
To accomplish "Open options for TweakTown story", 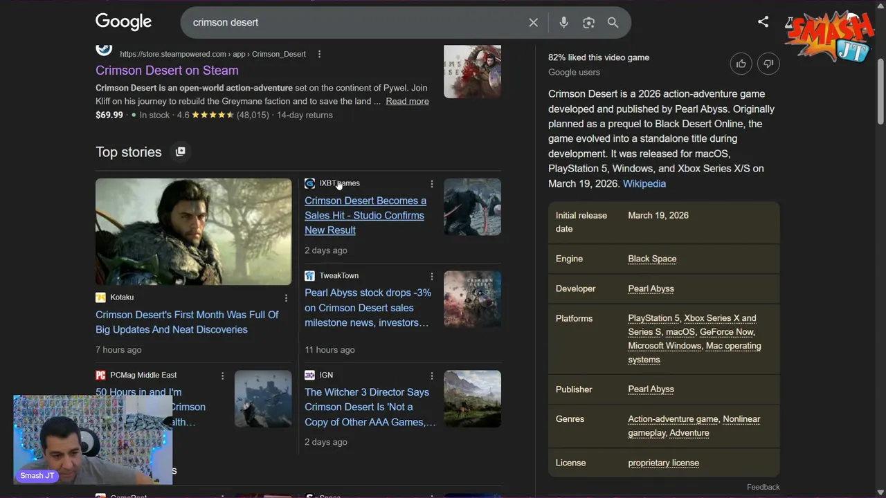I will tap(432, 276).
